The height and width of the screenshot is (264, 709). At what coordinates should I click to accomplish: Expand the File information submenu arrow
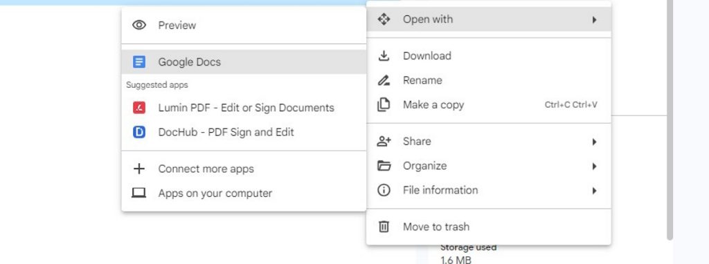[x=594, y=191]
